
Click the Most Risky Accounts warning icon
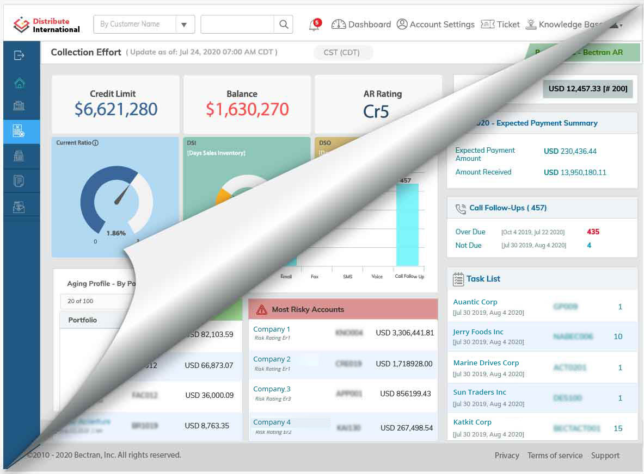click(262, 310)
